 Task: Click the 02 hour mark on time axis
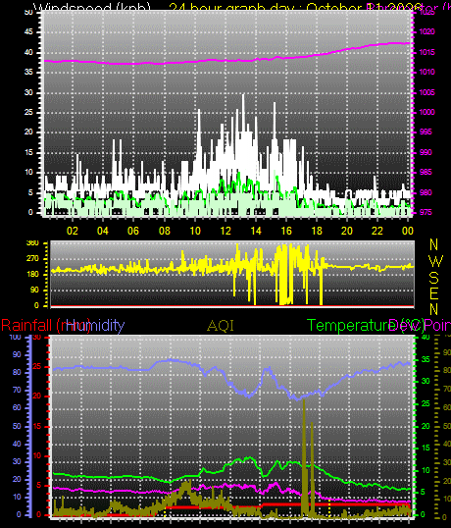pos(73,231)
